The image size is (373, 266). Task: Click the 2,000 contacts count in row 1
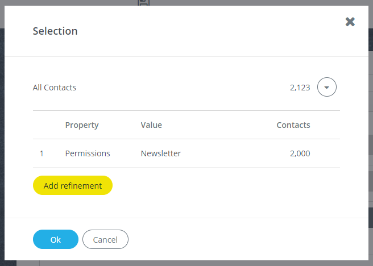click(x=300, y=153)
